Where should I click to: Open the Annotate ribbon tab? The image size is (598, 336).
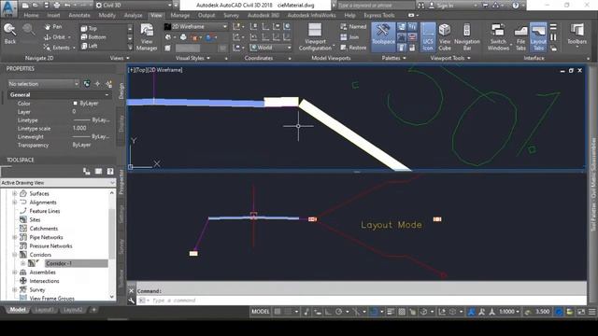pos(79,16)
